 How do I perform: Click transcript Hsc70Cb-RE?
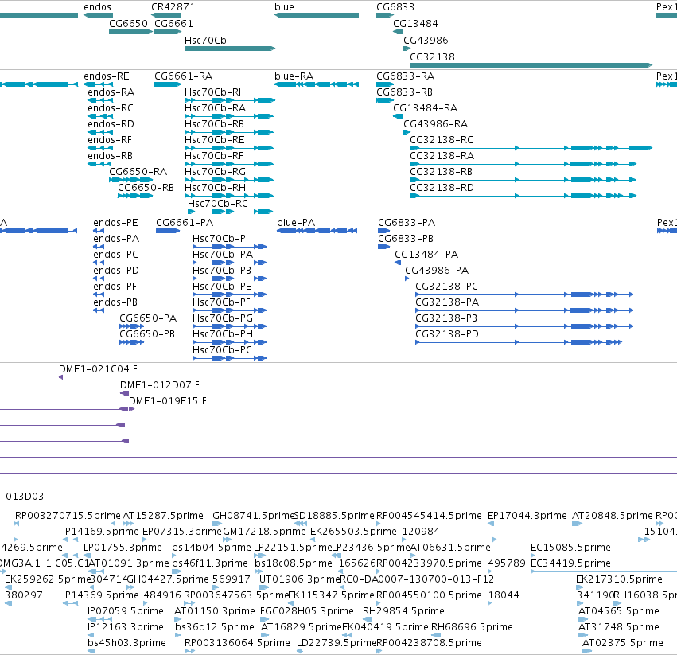(215, 140)
